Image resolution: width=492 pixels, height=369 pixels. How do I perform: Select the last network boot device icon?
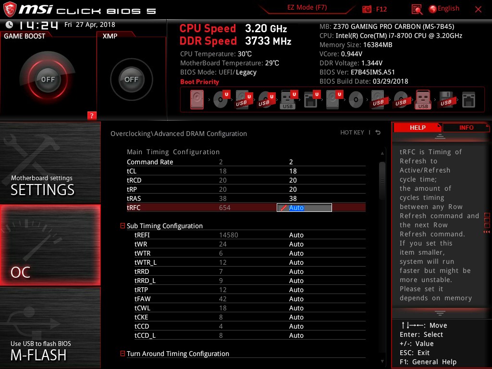468,100
